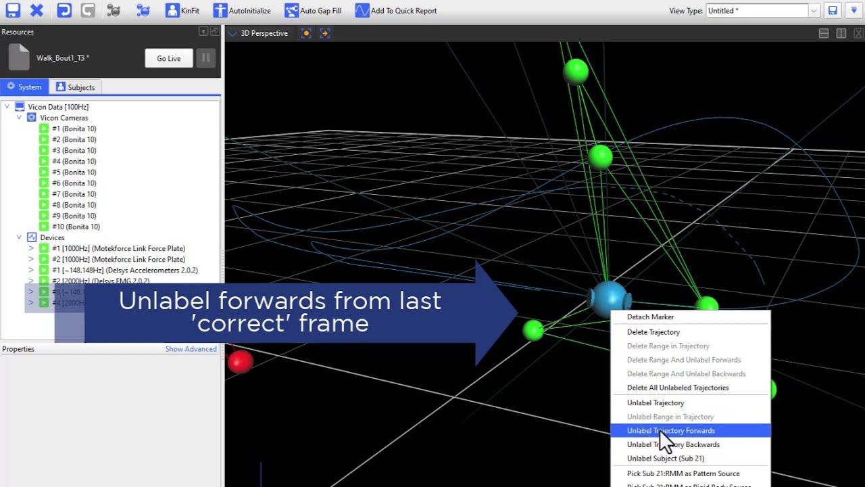Click the AutoInitialize toolbar button
The width and height of the screenshot is (865, 487).
coord(242,10)
